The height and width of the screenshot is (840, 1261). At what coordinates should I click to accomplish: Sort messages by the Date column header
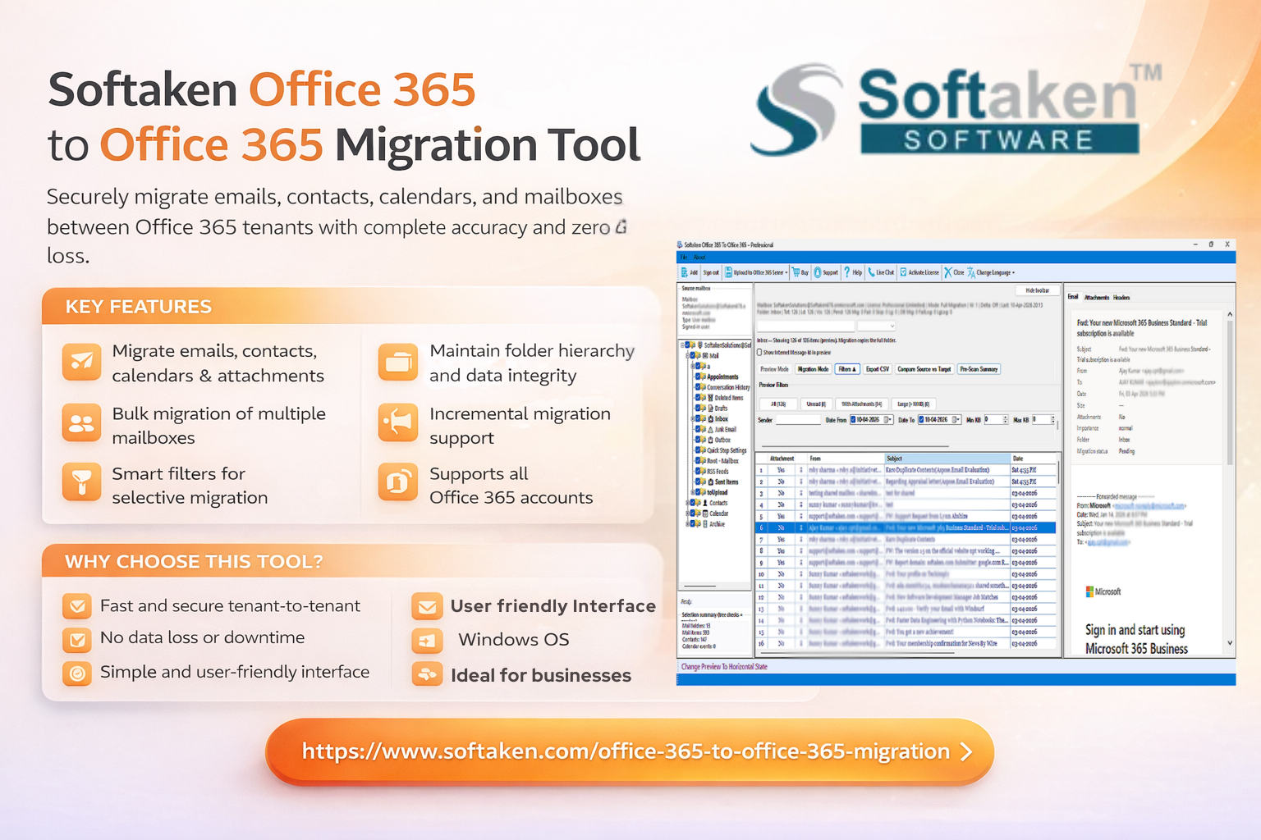point(1034,459)
